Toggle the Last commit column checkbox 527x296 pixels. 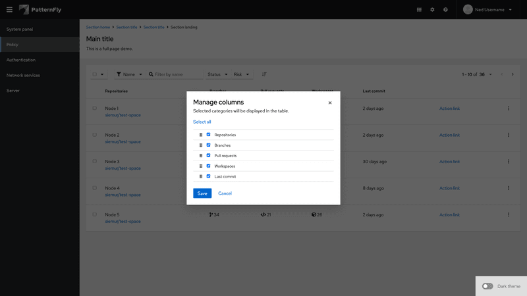209,176
